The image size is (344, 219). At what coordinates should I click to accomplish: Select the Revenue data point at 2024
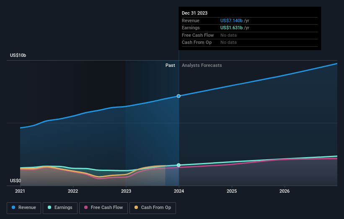click(178, 96)
